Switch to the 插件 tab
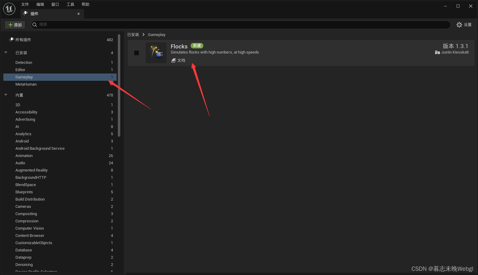The height and width of the screenshot is (275, 478). point(52,14)
